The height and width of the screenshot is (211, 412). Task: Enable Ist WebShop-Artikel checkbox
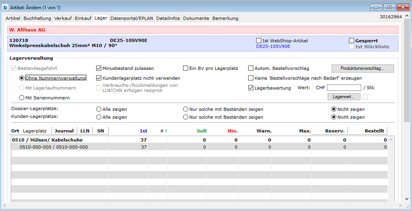(x=259, y=41)
